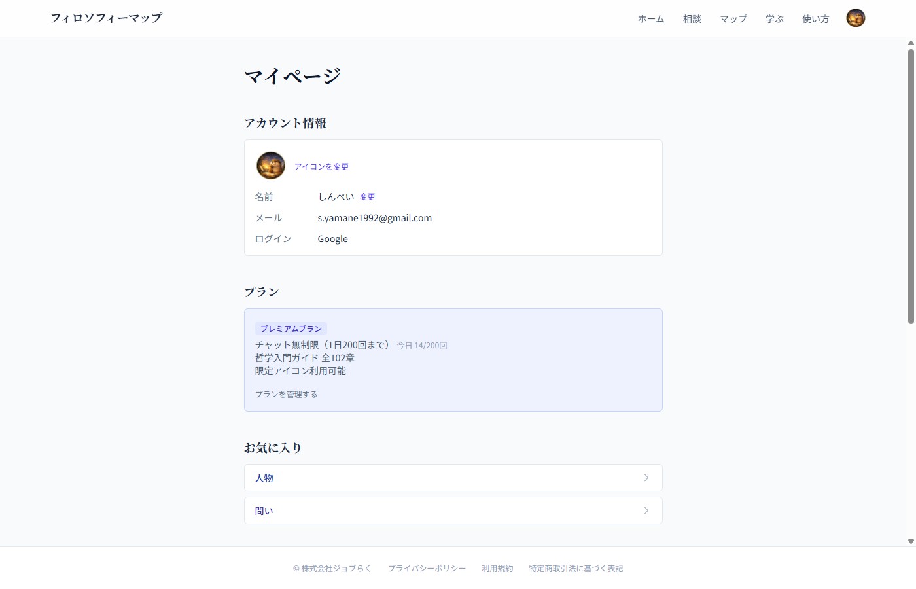Click アイコンを変更 to change your icon
Image resolution: width=916 pixels, height=589 pixels.
click(321, 166)
